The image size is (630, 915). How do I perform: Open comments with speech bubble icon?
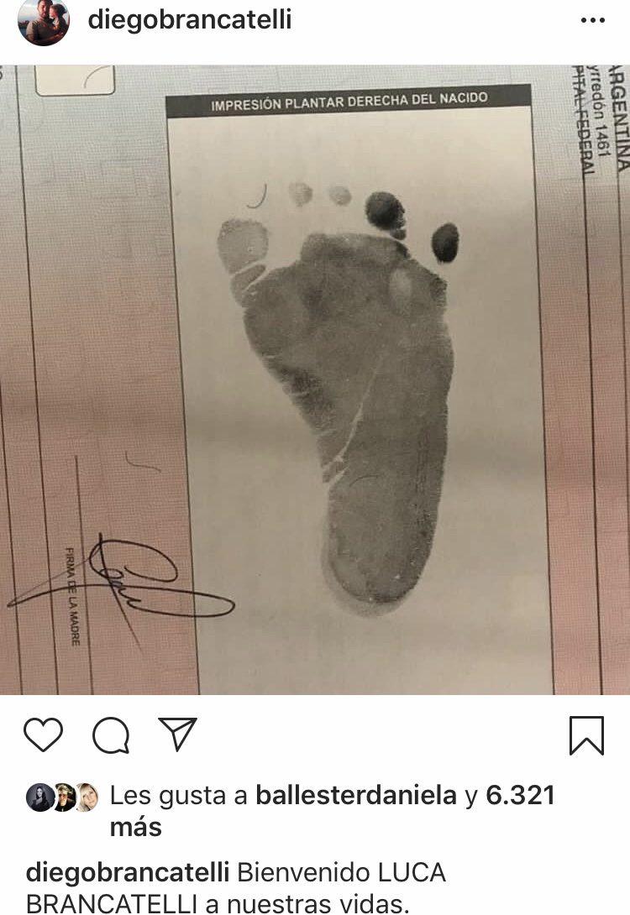111,735
